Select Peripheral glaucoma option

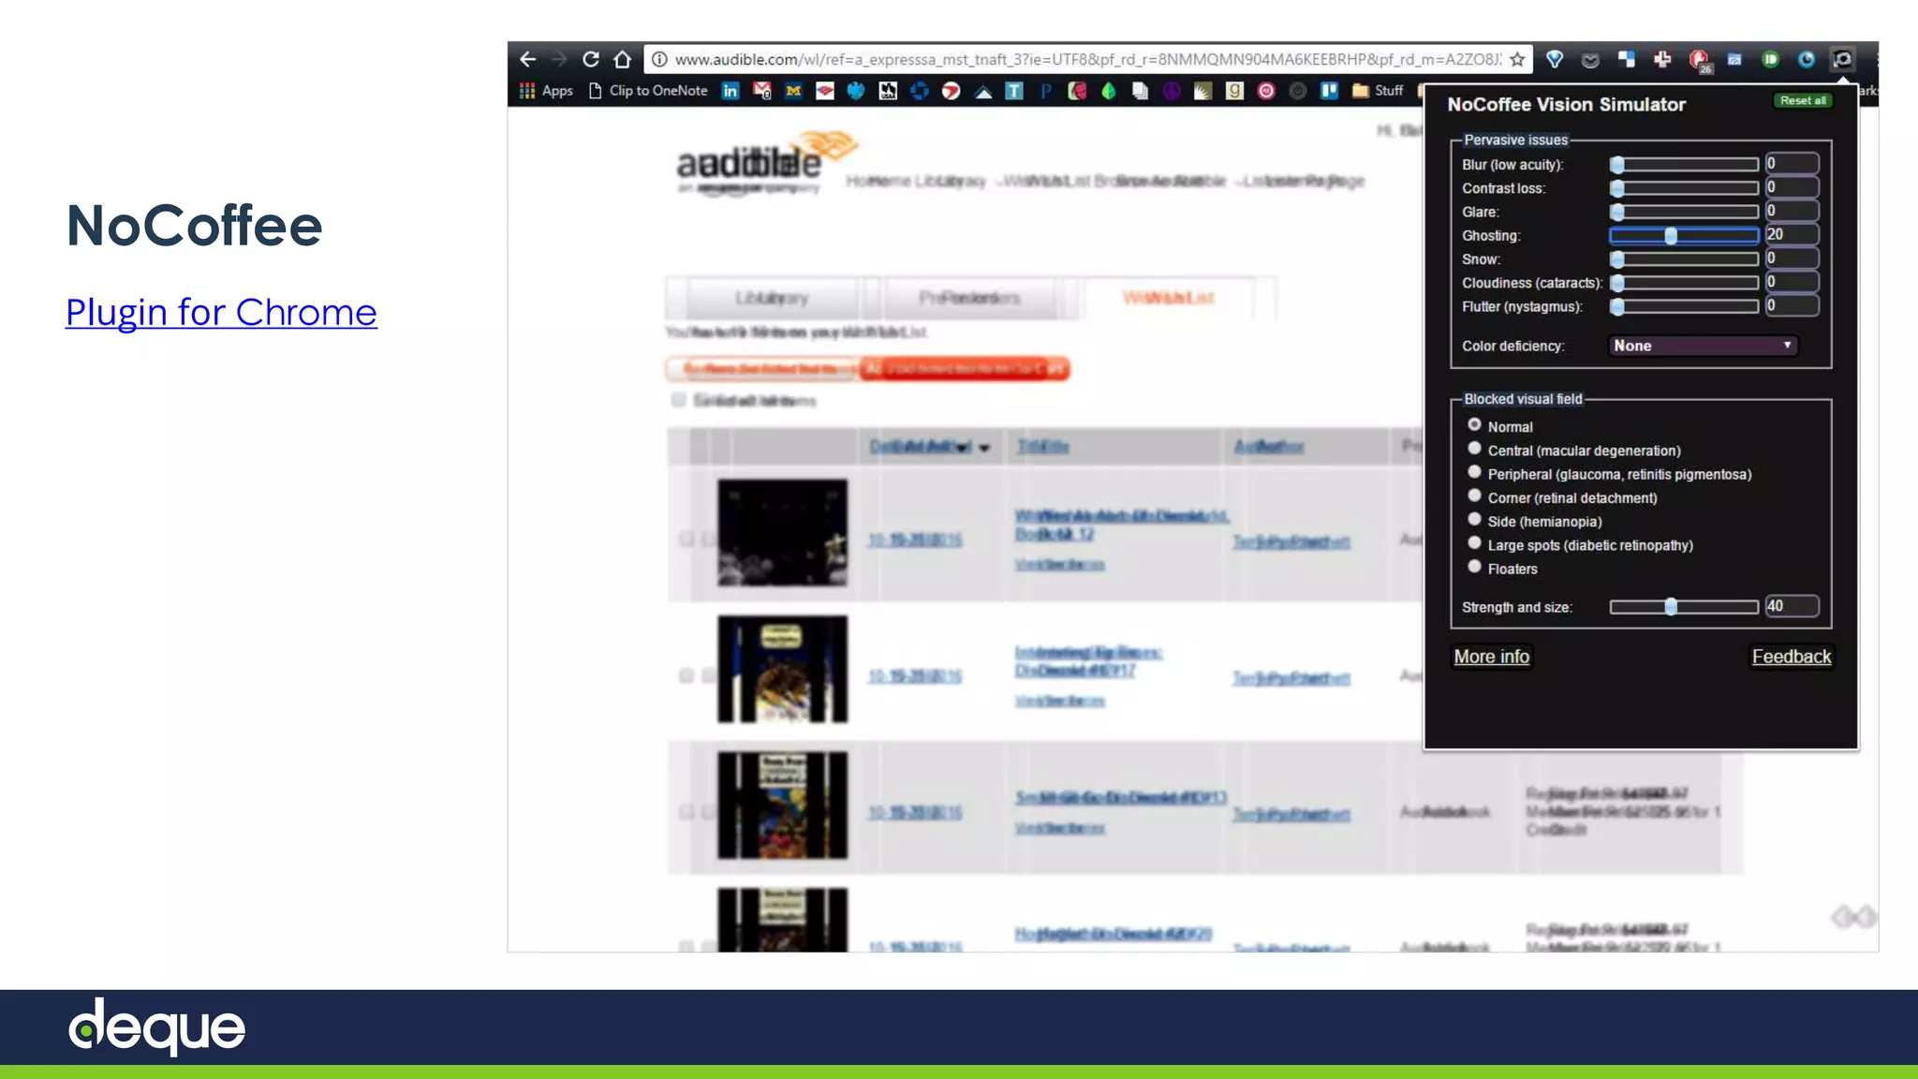point(1474,472)
